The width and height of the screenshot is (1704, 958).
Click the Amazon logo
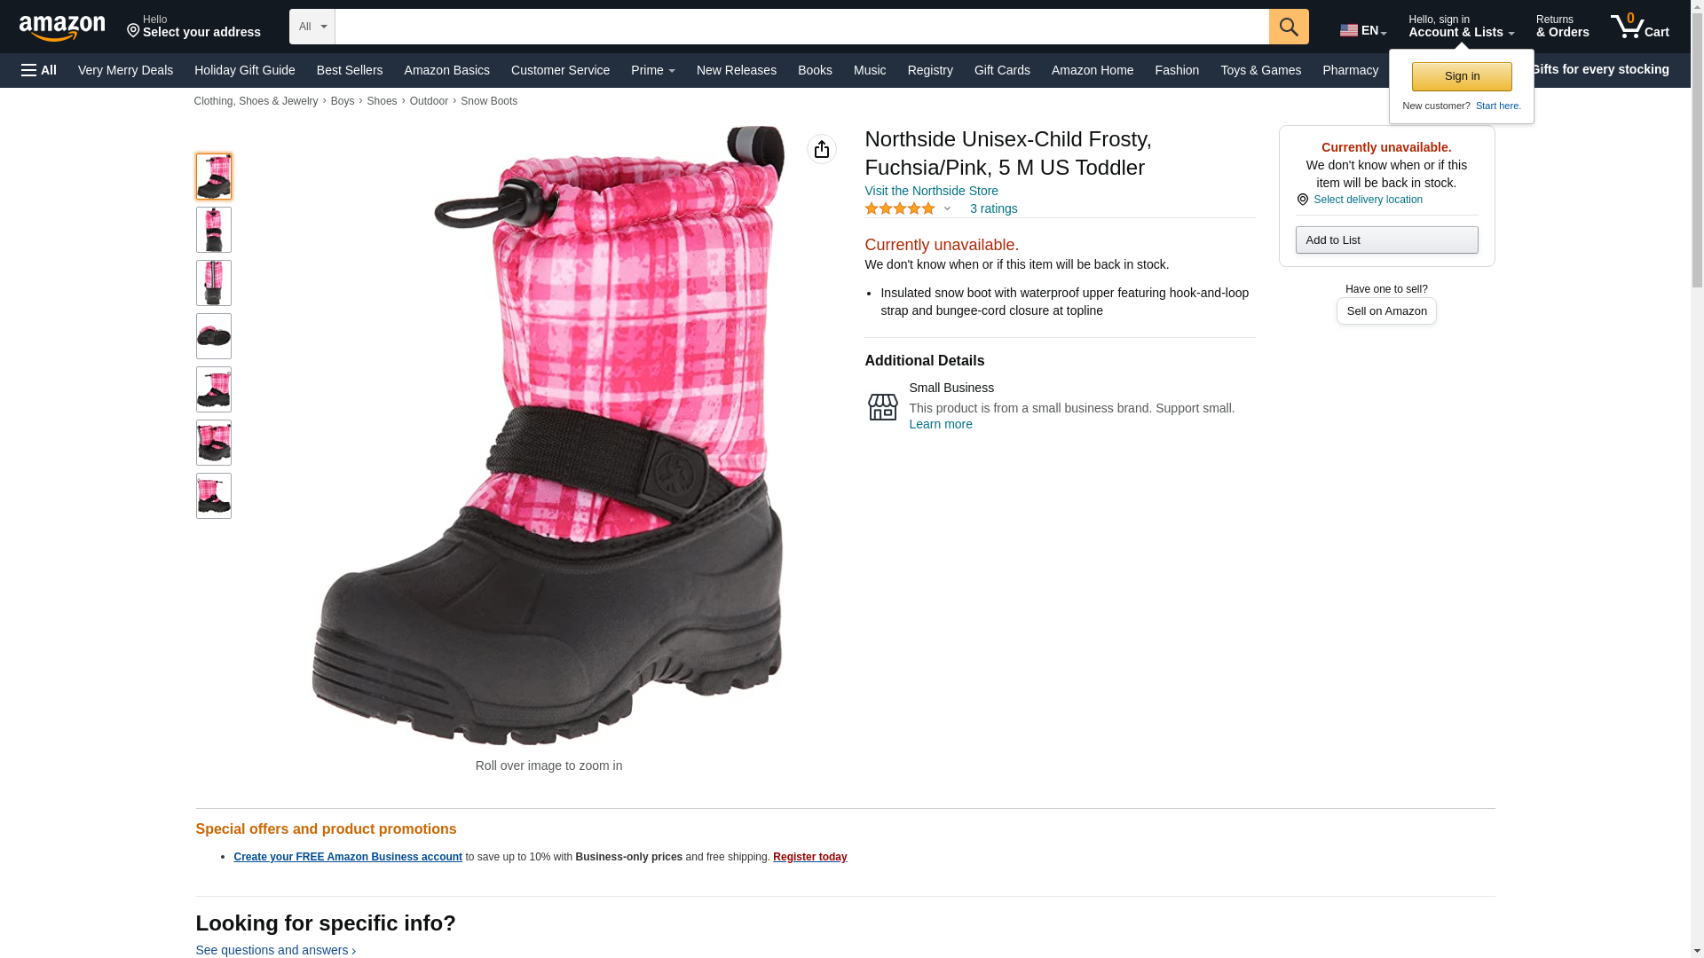pos(62,27)
